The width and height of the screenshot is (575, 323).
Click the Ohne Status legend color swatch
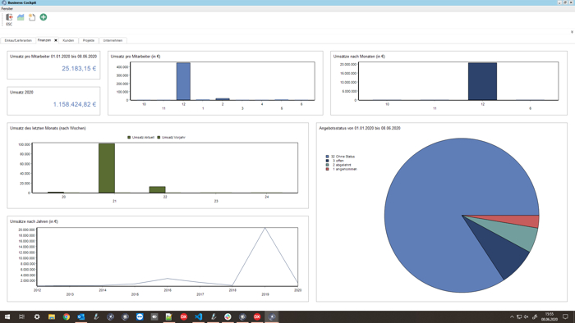[328, 157]
